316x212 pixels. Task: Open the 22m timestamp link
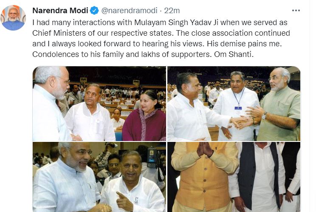tap(172, 11)
